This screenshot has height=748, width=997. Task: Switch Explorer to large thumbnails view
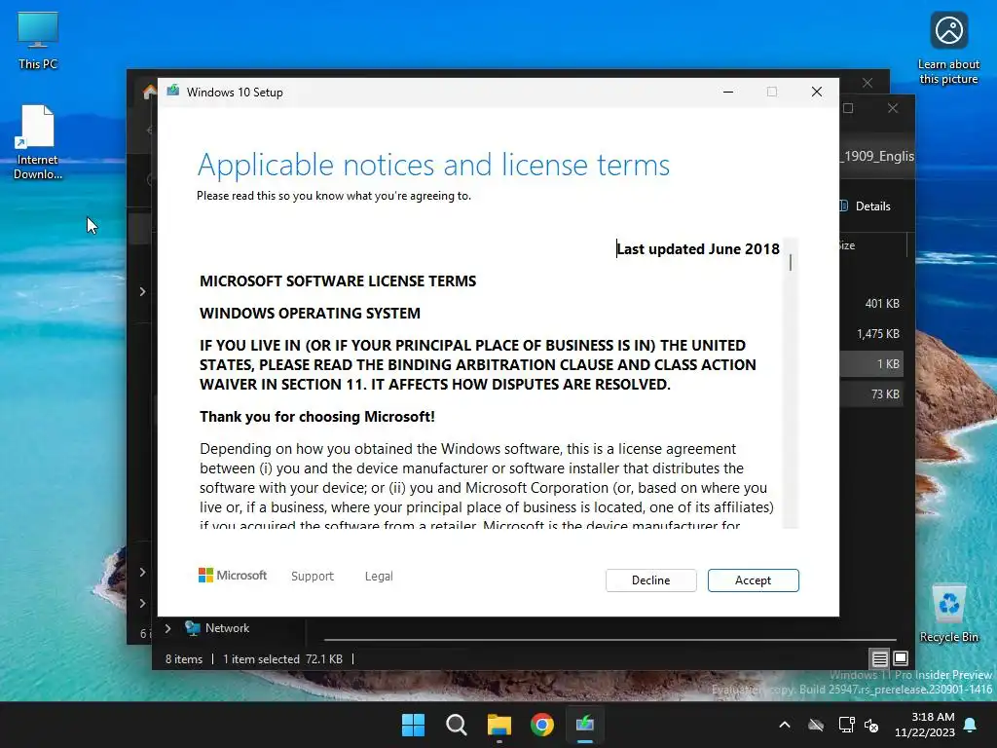point(901,658)
